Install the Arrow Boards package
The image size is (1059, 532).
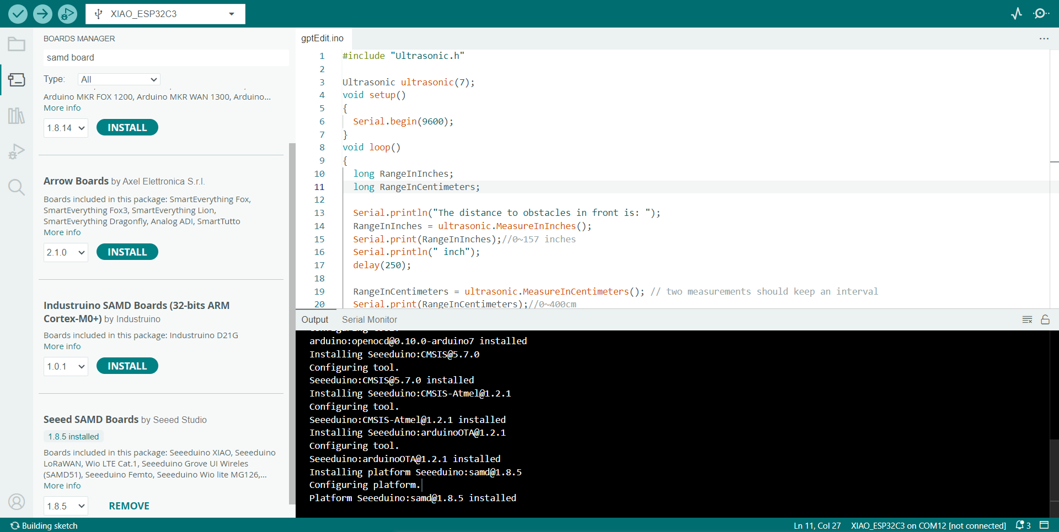point(127,252)
